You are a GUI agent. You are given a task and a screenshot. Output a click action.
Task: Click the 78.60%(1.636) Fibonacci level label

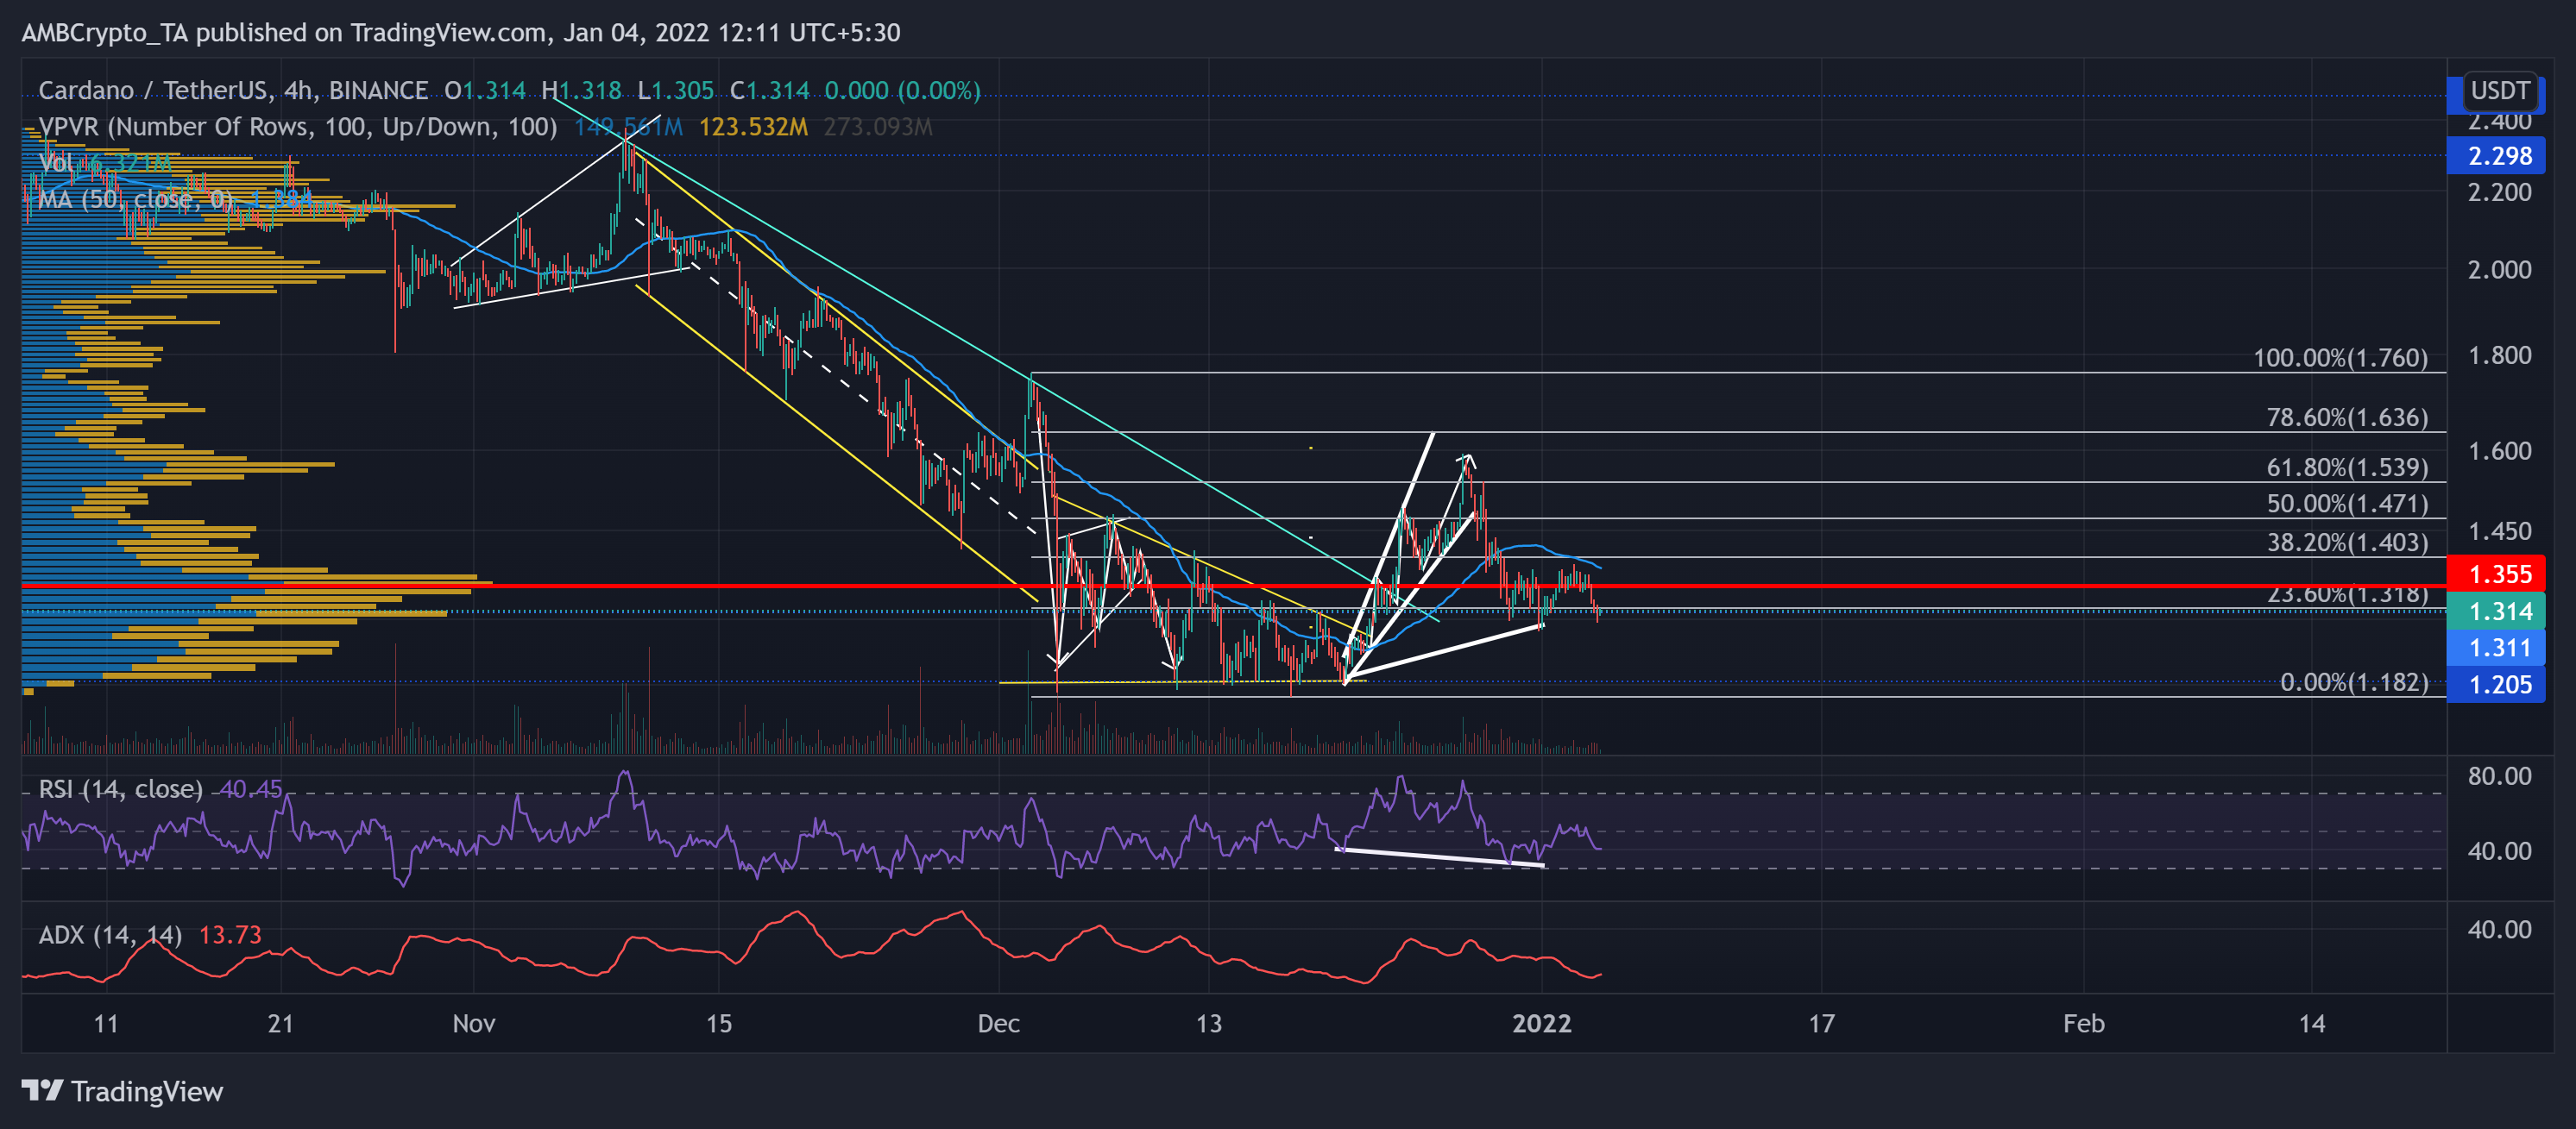tap(2346, 417)
